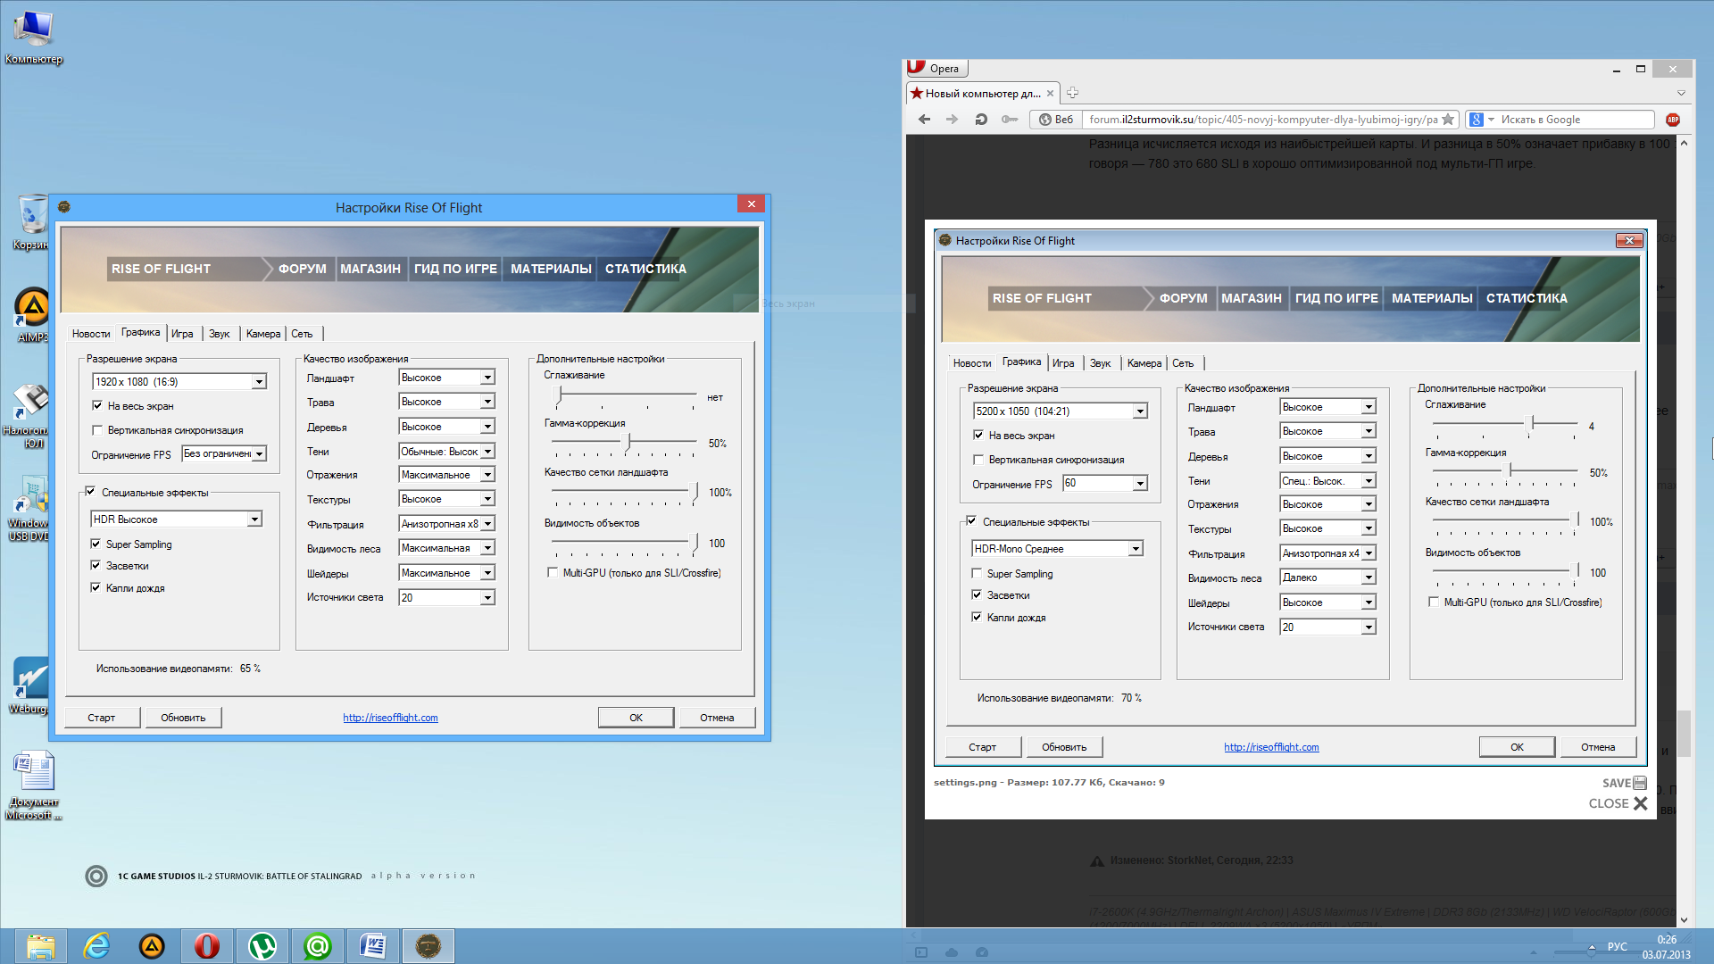Click the Rise of Flight taskbar icon
This screenshot has width=1714, height=964.
pos(428,946)
